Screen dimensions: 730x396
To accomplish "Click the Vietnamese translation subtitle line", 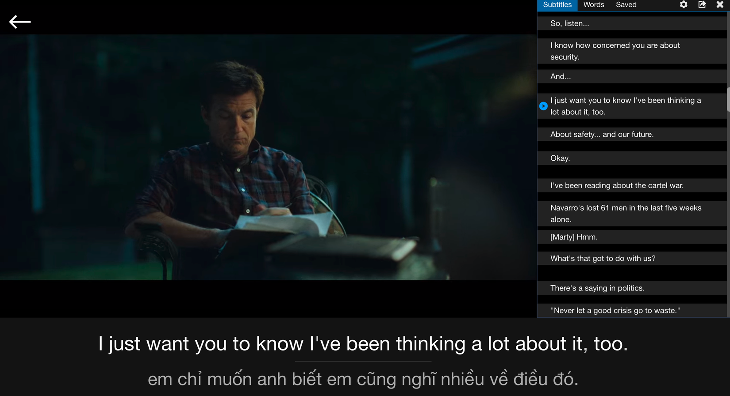I will click(x=363, y=379).
